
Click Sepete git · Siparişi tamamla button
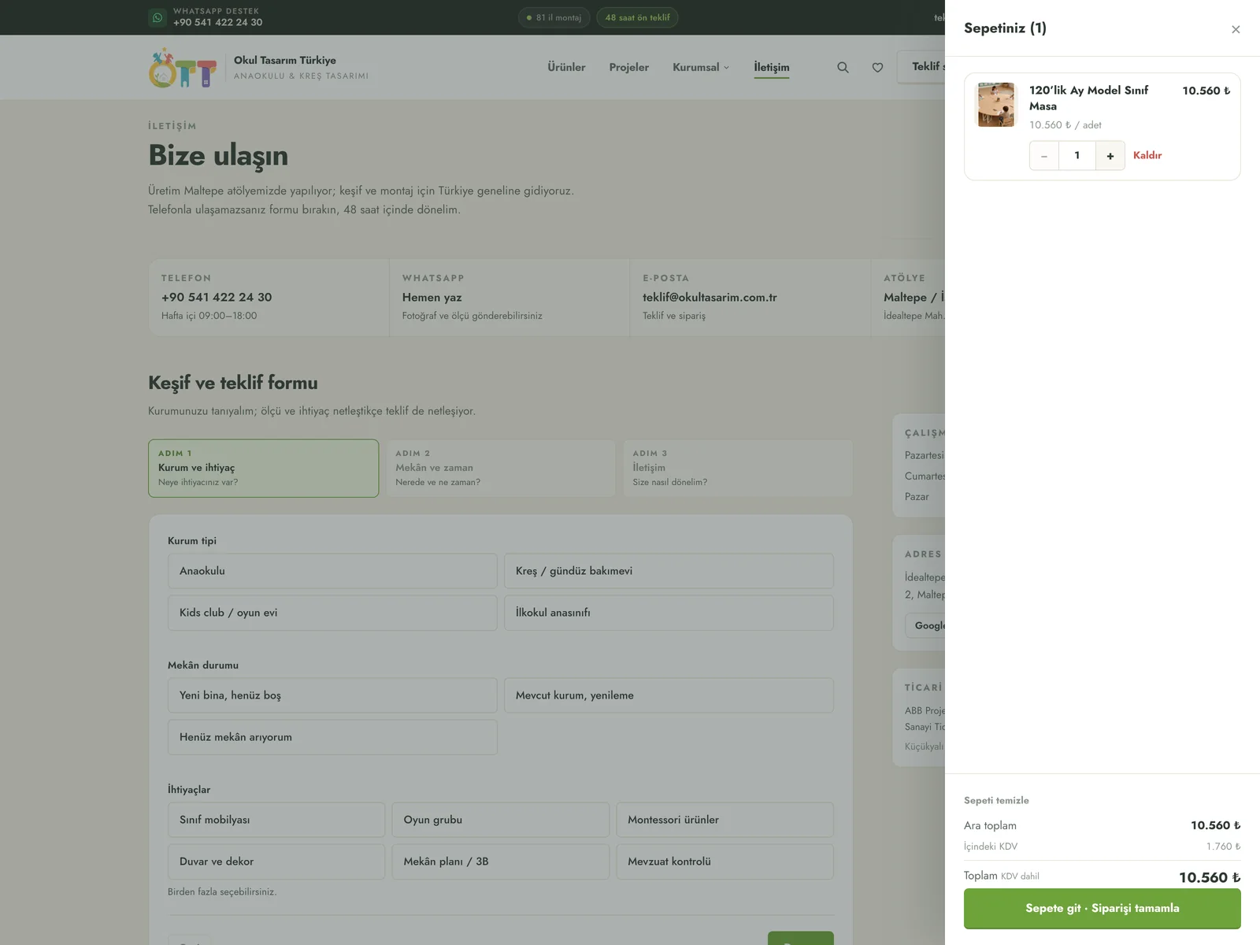click(x=1102, y=908)
